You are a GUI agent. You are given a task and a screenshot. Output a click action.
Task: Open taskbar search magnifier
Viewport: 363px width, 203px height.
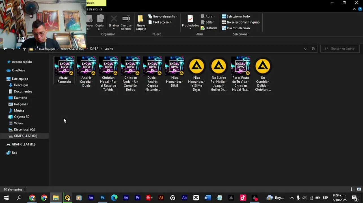19,198
